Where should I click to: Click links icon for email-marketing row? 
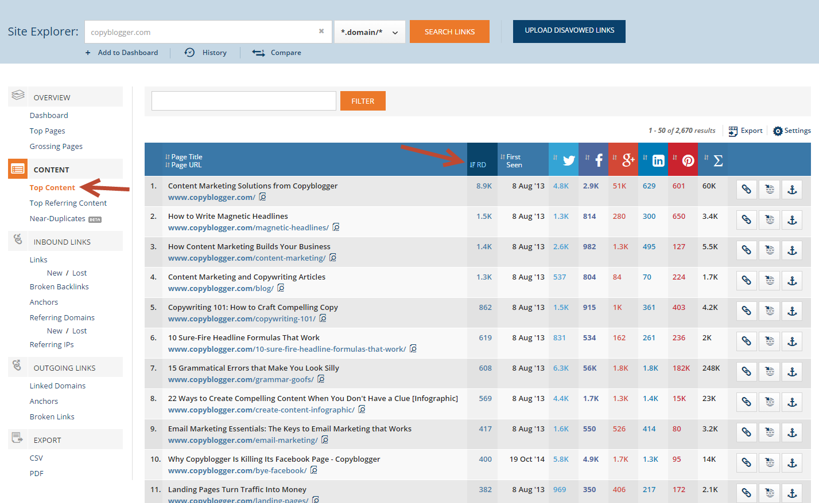point(747,433)
